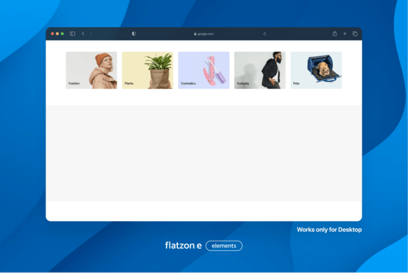Reload the page with the refresh icon
The height and width of the screenshot is (273, 408).
265,34
